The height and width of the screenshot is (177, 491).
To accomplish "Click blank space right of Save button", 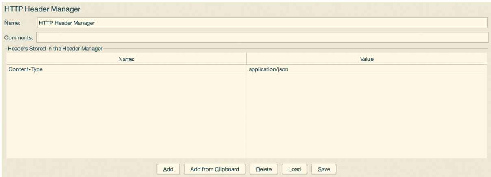I will click(406, 169).
